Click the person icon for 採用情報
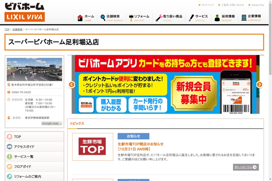The height and width of the screenshot is (181, 272). coord(217,18)
